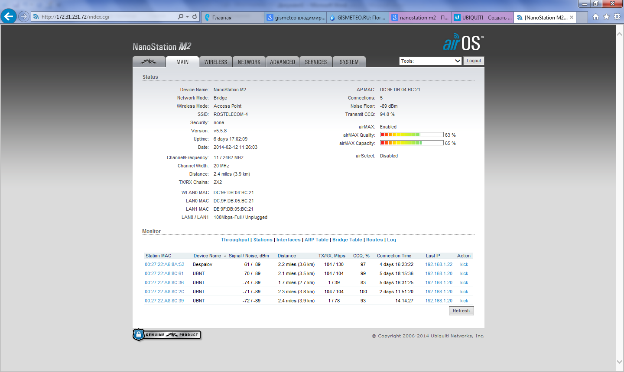
Task: Sort by the Connection Time header
Action: tap(394, 256)
